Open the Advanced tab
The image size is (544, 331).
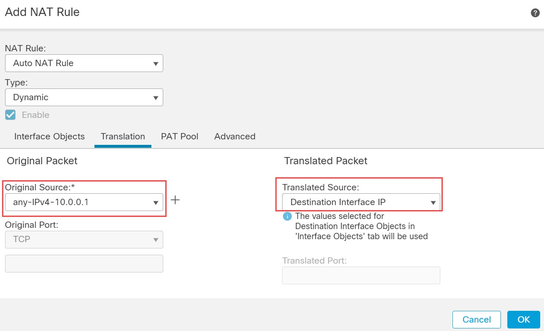coord(235,136)
